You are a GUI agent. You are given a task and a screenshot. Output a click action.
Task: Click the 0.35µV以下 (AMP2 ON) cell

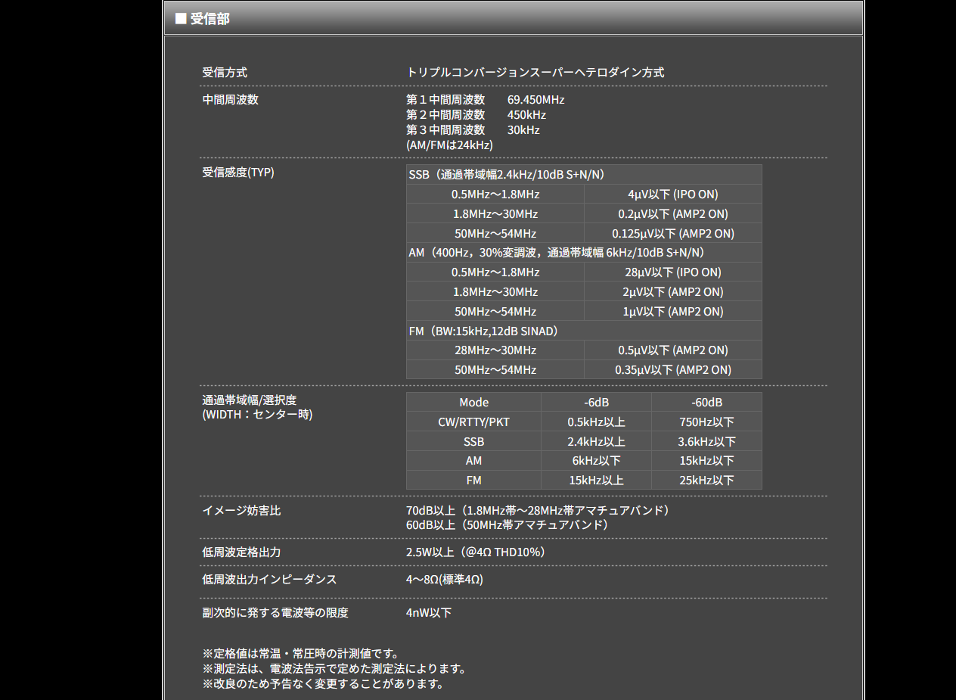672,370
